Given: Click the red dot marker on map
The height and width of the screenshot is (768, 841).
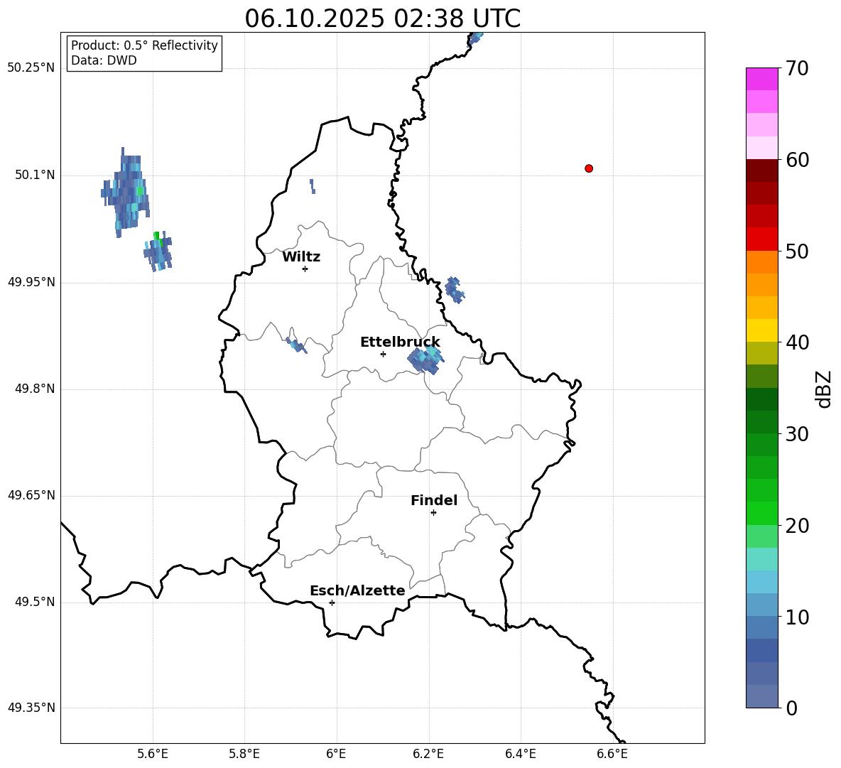Looking at the screenshot, I should pos(589,168).
